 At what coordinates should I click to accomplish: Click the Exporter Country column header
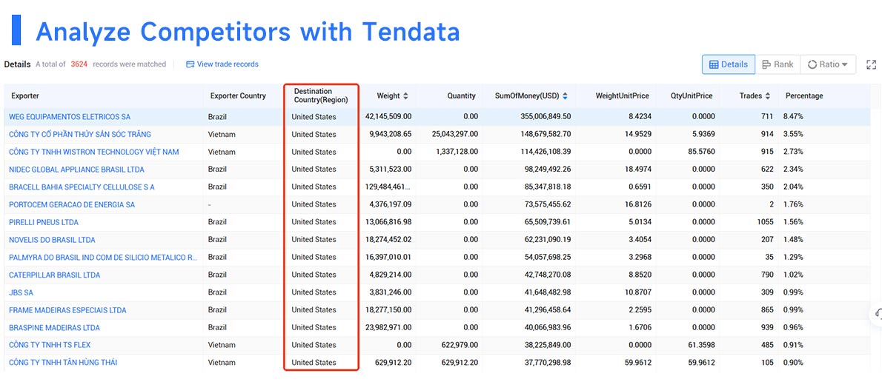click(x=238, y=96)
